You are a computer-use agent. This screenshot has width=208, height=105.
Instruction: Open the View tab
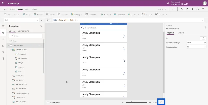27,10
